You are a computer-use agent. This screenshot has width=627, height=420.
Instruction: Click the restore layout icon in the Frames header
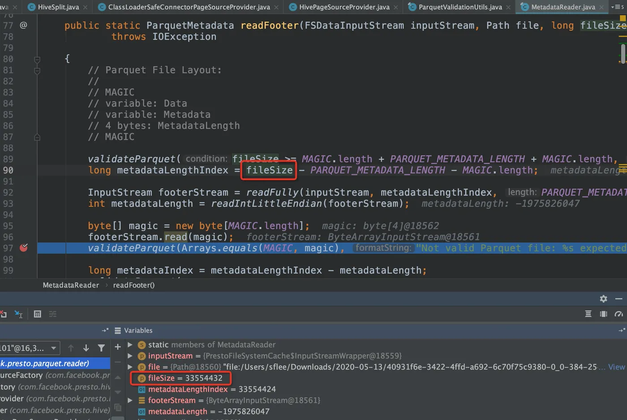105,330
